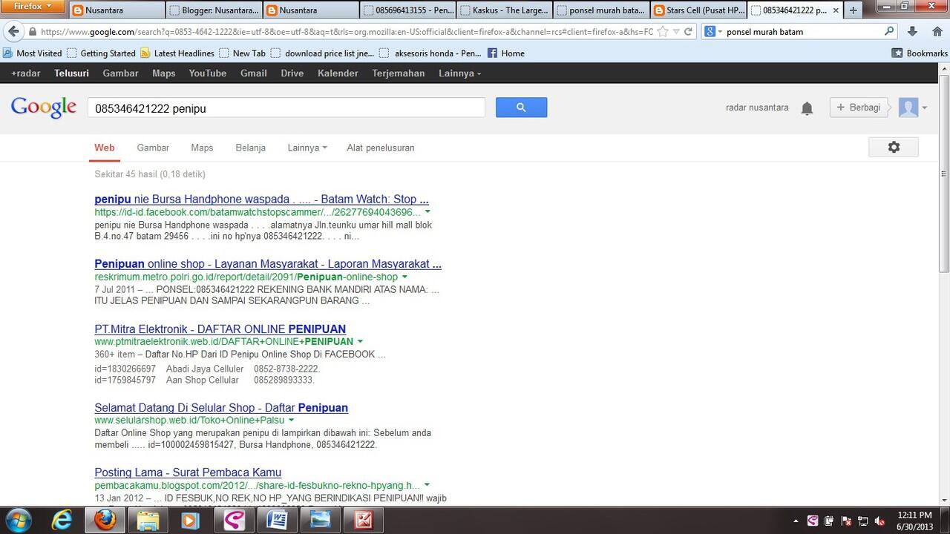
Task: Switch to the Kaskus tab
Action: pos(505,10)
